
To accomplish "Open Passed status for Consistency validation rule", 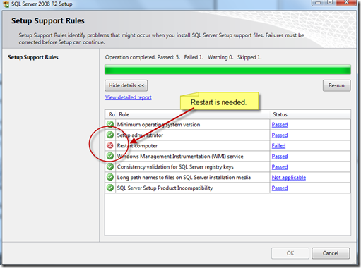I will click(x=280, y=167).
